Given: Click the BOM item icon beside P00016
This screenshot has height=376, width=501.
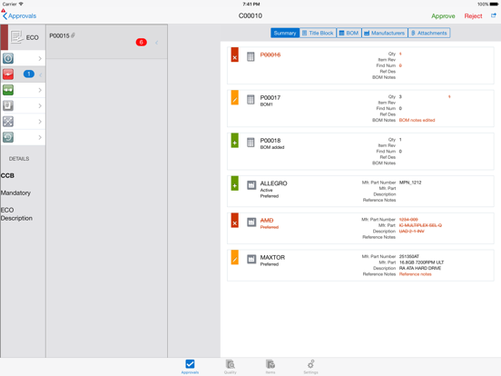Looking at the screenshot, I should click(x=250, y=56).
